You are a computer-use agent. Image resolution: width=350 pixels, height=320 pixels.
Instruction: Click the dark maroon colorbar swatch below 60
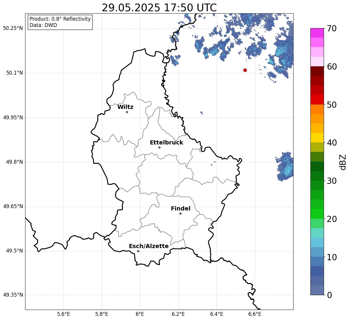tap(317, 71)
